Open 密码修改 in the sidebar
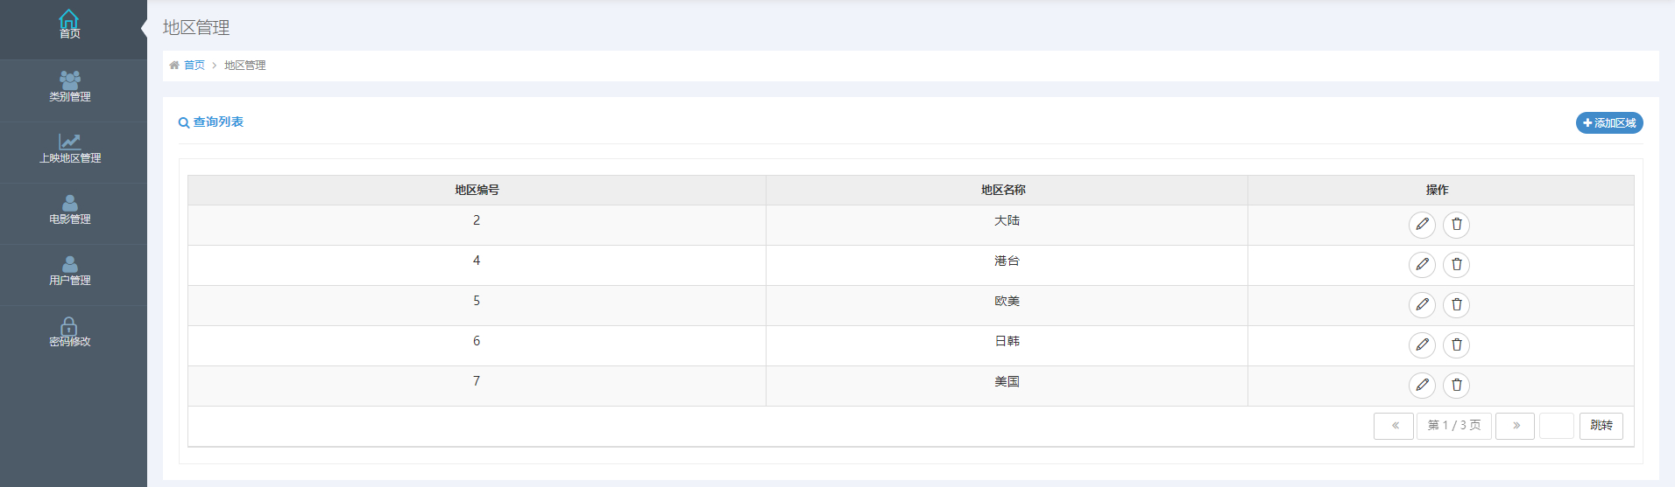 70,332
